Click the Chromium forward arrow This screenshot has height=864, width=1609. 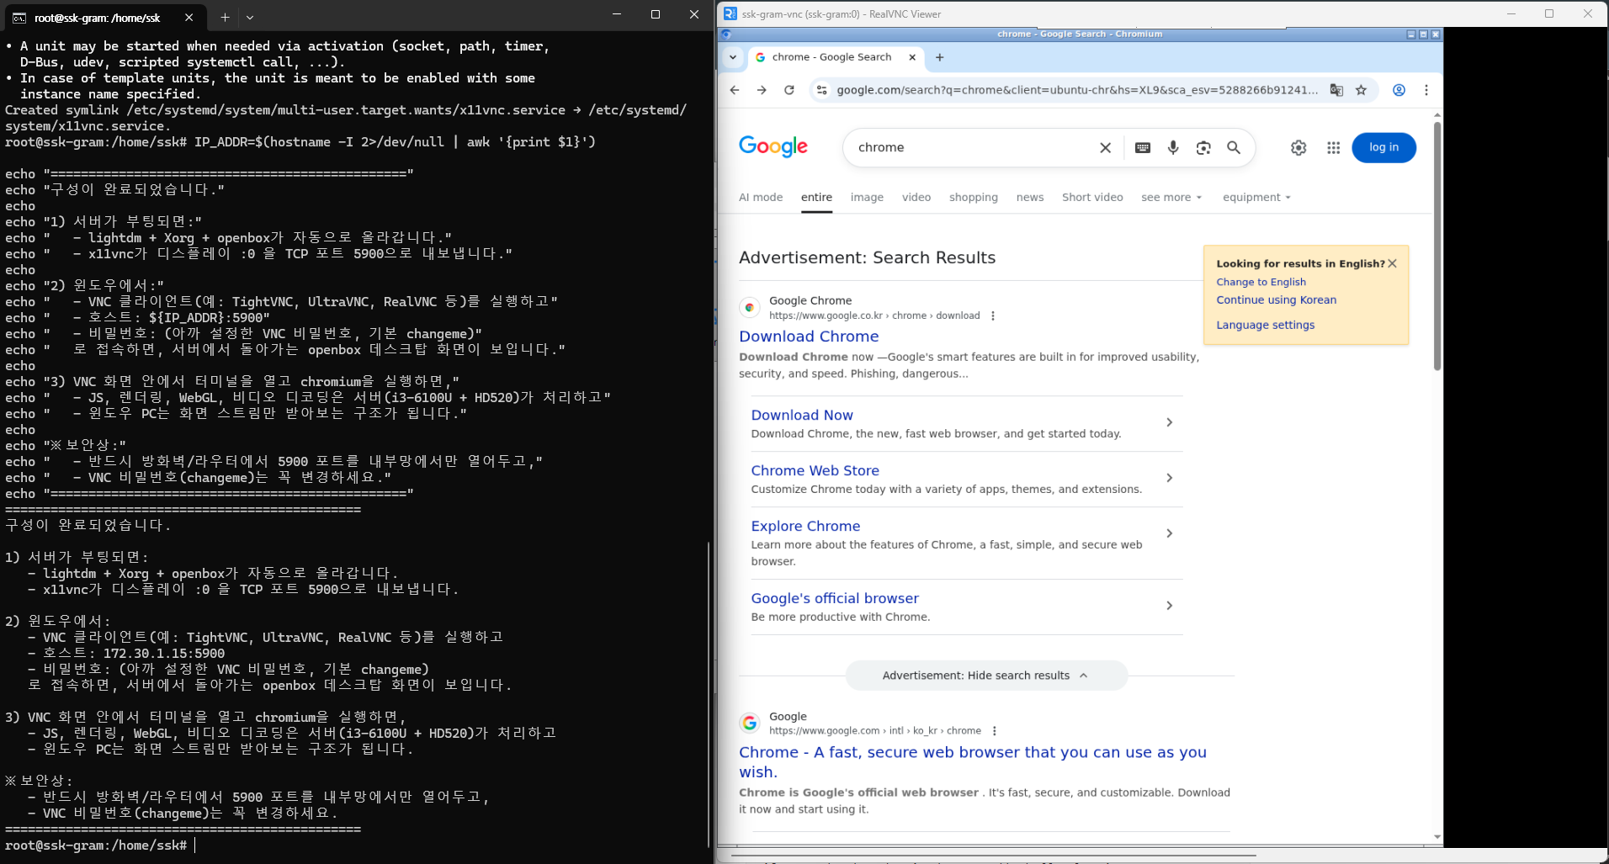pos(762,90)
